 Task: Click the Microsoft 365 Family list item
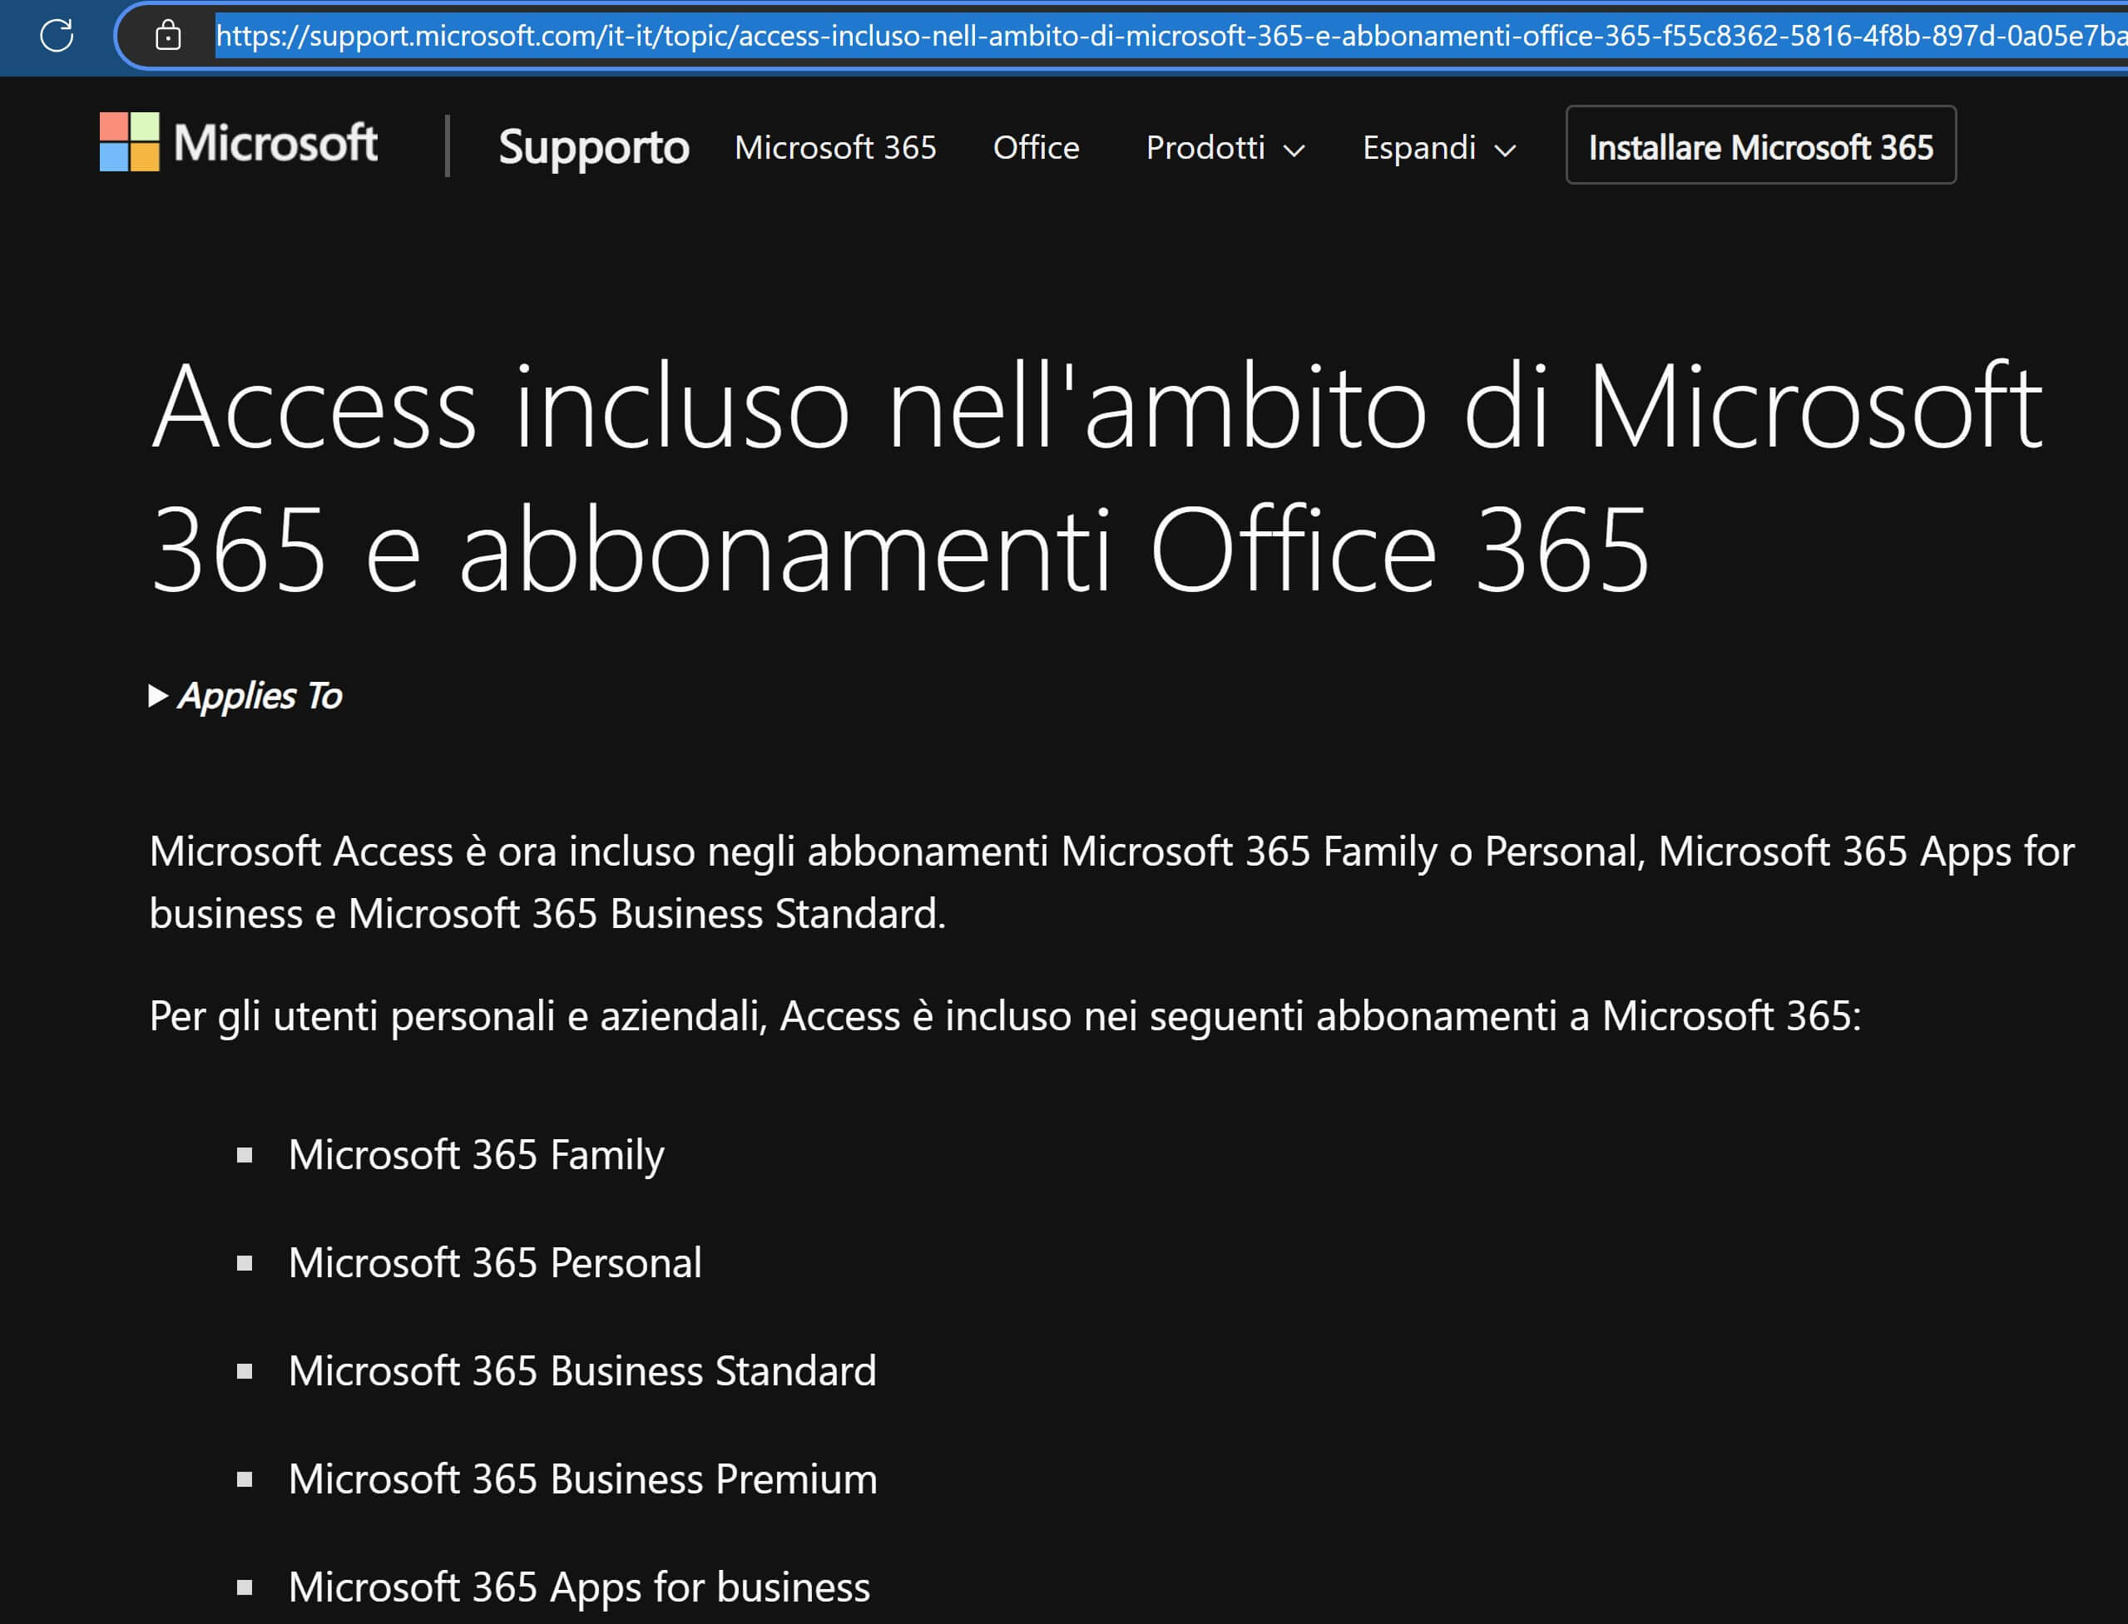coord(476,1155)
